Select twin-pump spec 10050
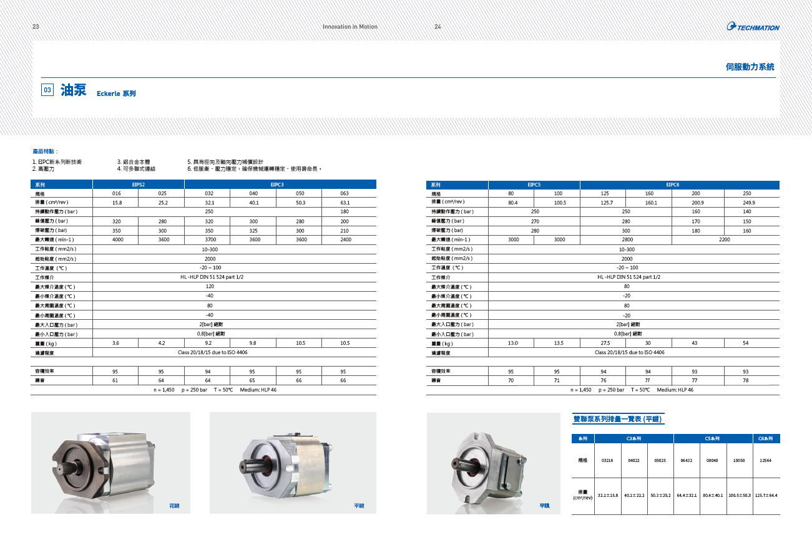Viewport: 812px width, 553px height. pyautogui.click(x=739, y=460)
